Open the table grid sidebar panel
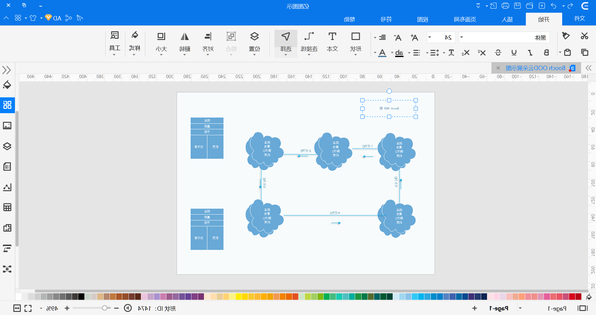The image size is (596, 315). 7,207
